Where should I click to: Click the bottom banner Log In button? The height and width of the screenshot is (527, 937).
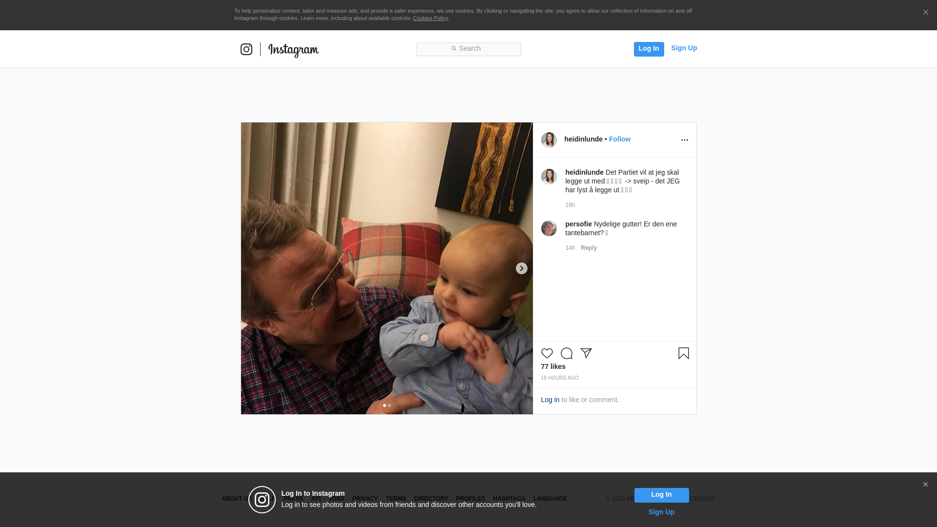[x=662, y=495]
